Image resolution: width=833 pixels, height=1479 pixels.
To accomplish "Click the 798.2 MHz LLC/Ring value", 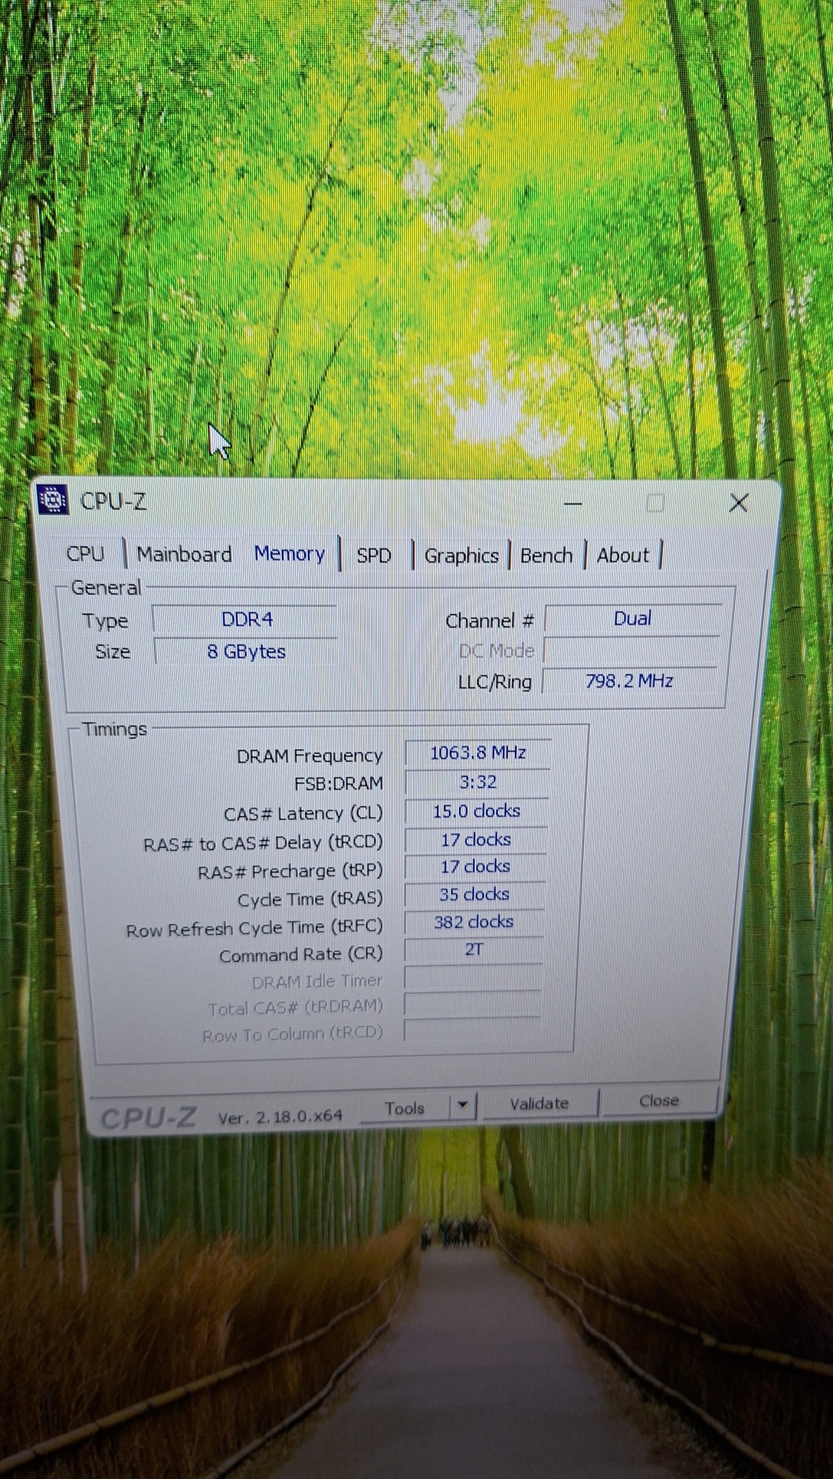I will (629, 680).
